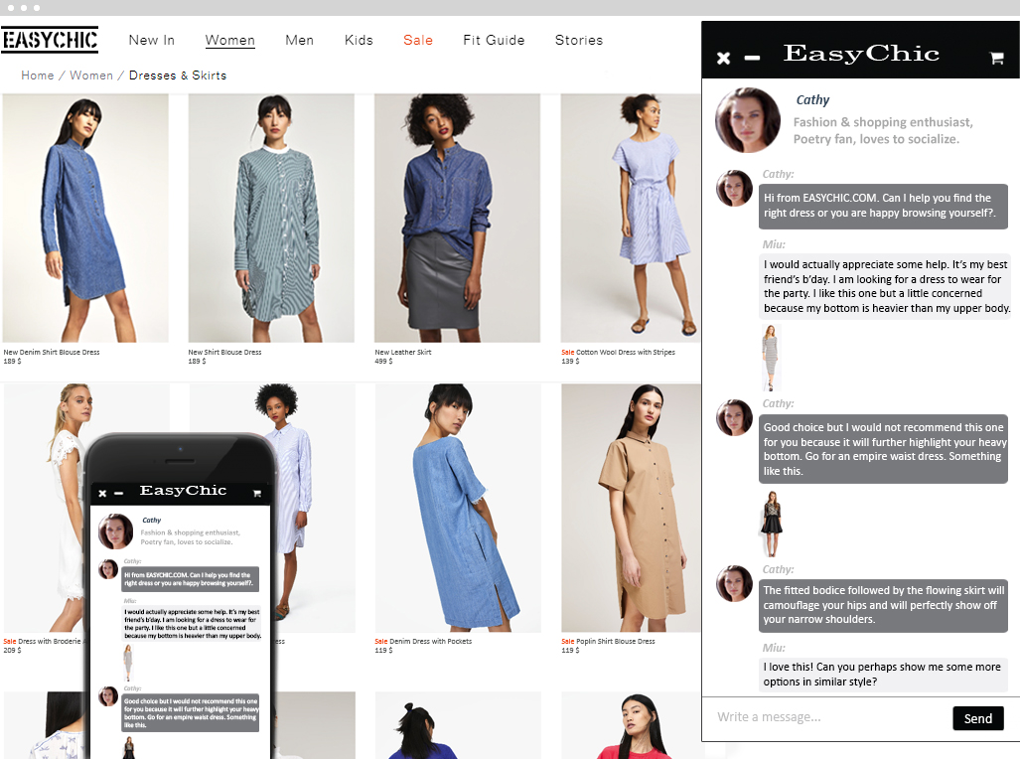The height and width of the screenshot is (759, 1020).
Task: Click the EasyChic logo
Action: tap(50, 40)
